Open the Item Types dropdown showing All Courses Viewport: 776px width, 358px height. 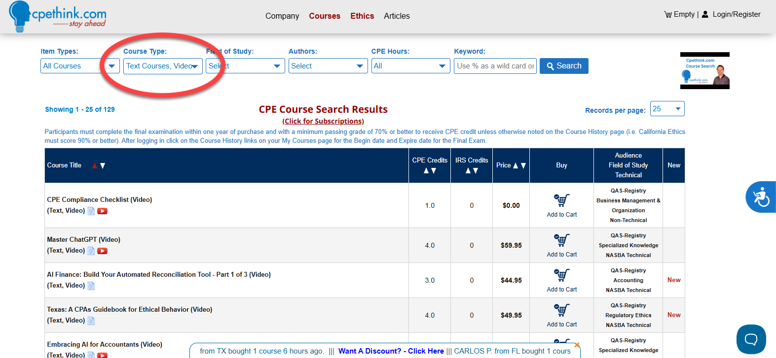(x=80, y=66)
